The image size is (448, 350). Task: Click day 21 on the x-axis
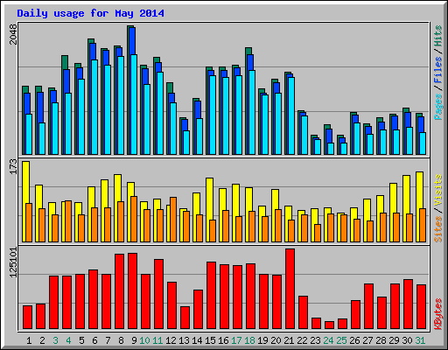[289, 340]
